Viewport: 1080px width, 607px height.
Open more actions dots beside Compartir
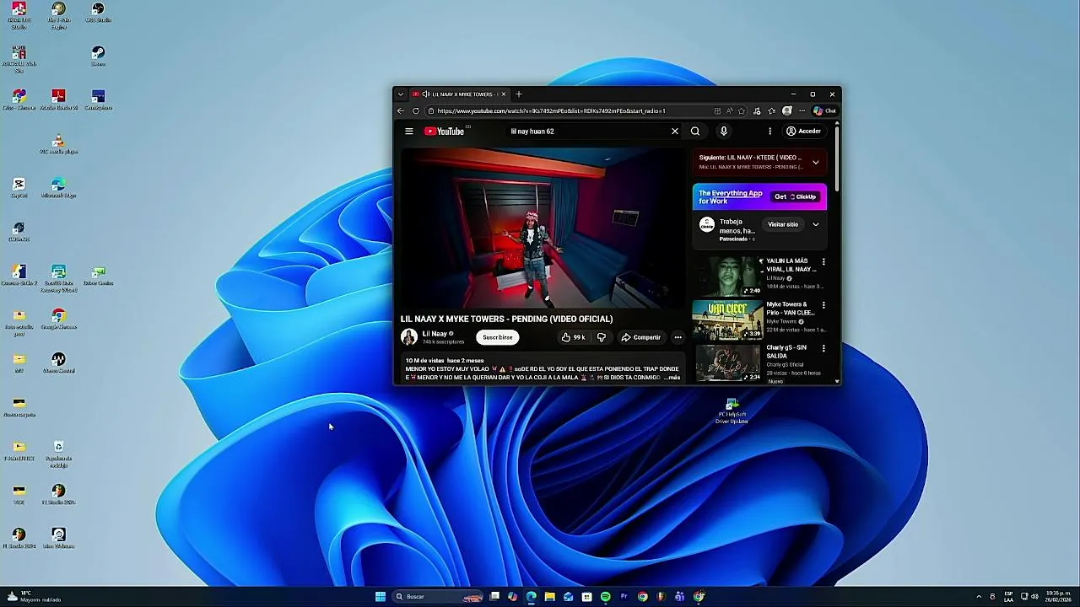click(x=678, y=337)
